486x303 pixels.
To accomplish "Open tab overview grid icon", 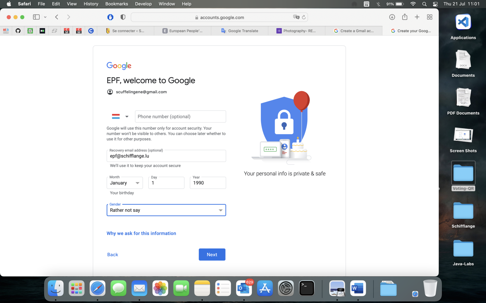I will click(430, 17).
